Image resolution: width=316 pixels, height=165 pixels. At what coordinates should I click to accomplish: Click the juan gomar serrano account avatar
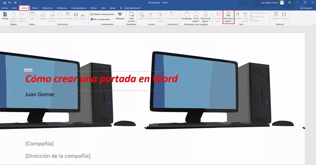282,2
